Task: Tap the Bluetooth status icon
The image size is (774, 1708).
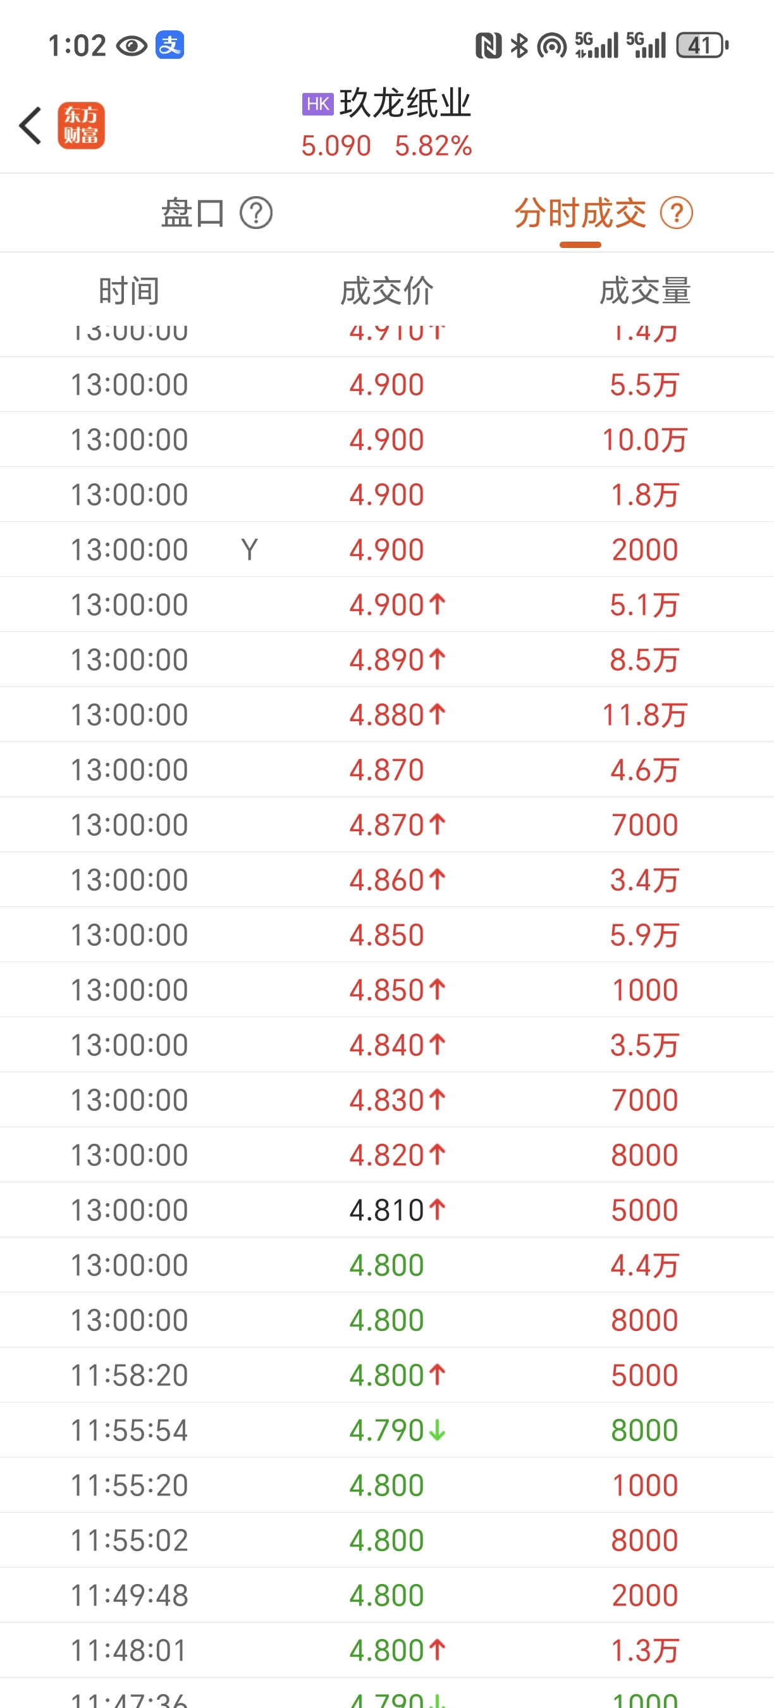Action: 520,46
